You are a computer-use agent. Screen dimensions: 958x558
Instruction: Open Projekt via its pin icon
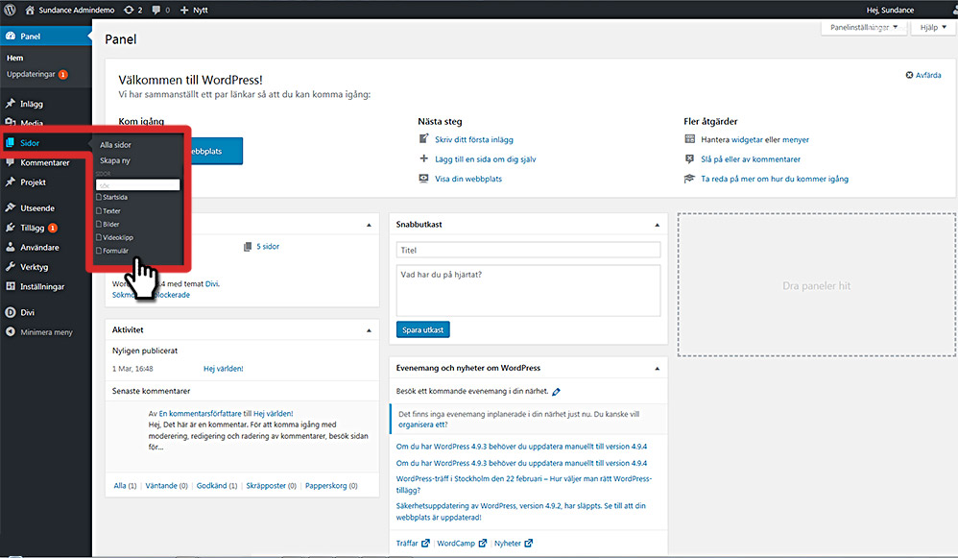[11, 182]
